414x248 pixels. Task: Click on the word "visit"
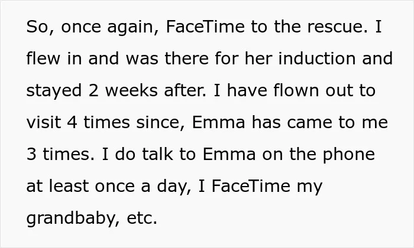tap(44, 122)
